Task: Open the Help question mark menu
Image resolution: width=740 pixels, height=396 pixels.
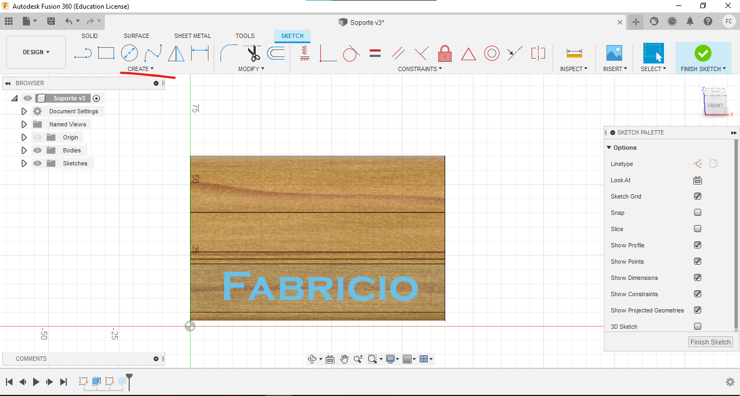Action: point(708,21)
